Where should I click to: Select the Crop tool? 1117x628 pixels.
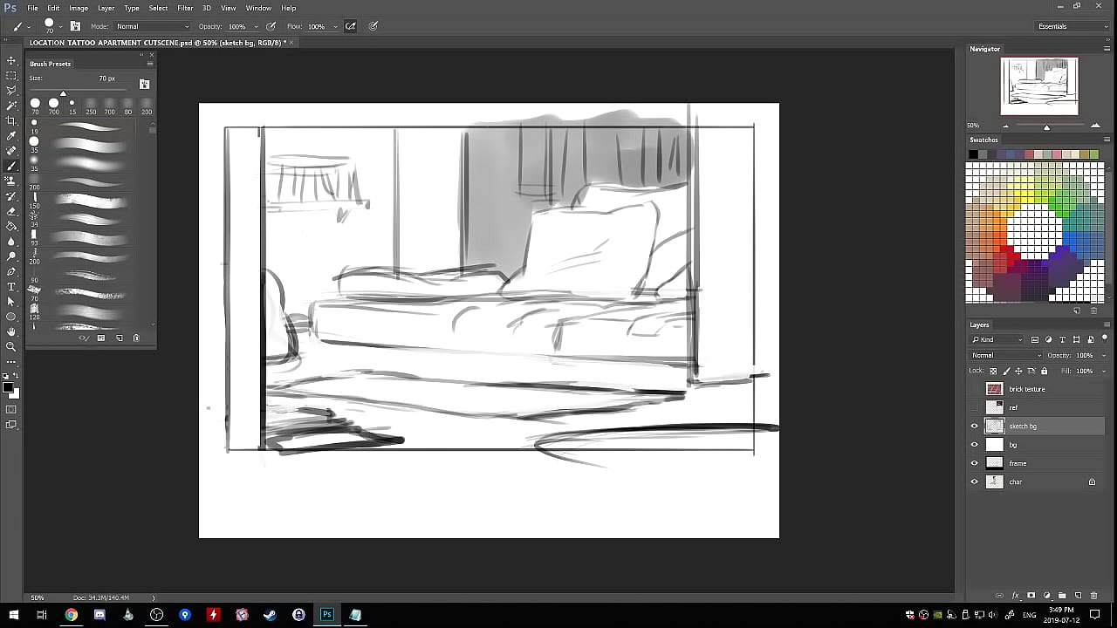[11, 120]
